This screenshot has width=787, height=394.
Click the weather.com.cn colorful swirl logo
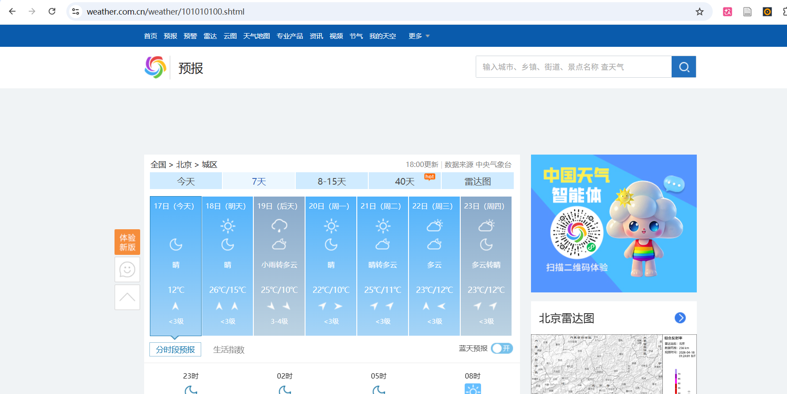(155, 67)
